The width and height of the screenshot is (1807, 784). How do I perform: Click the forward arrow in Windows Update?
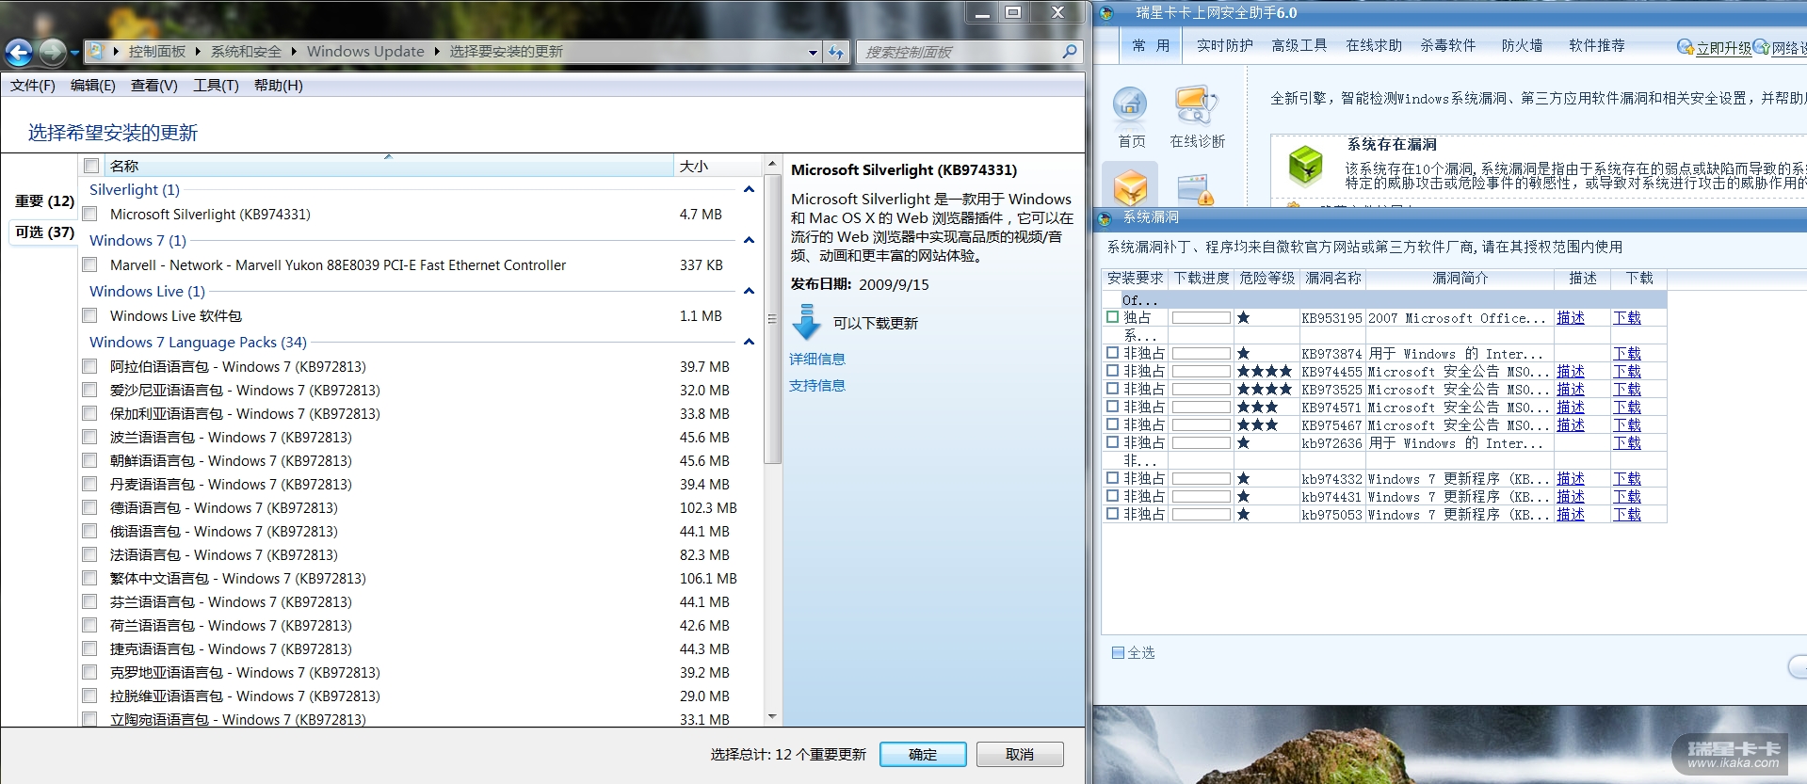[x=53, y=53]
